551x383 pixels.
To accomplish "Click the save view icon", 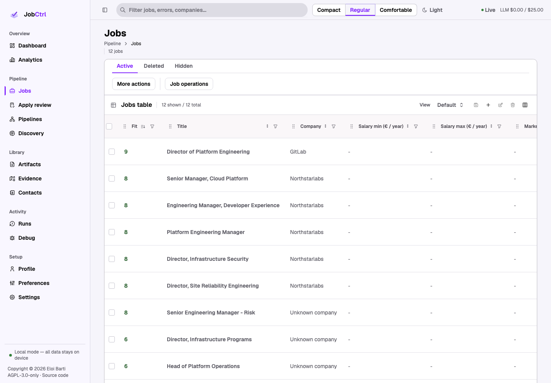I will 476,105.
